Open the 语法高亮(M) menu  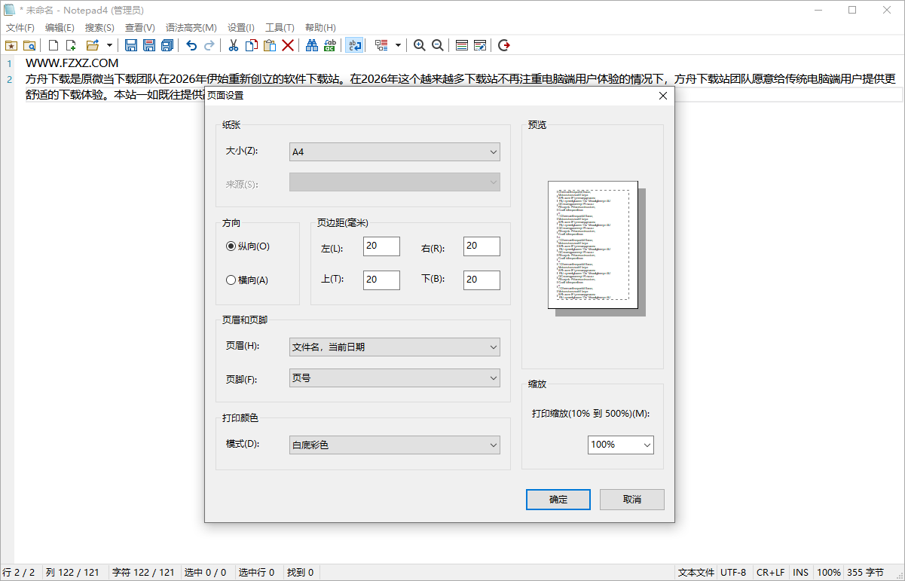(191, 27)
